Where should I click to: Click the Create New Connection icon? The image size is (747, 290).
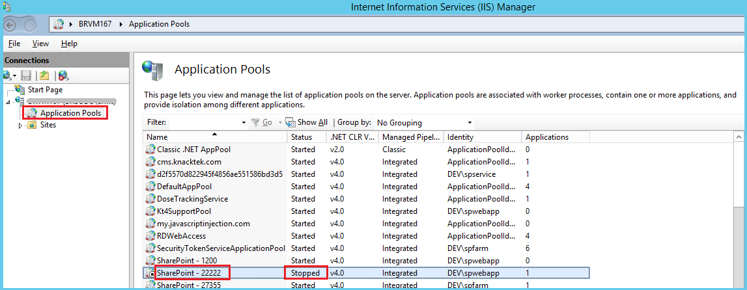click(8, 75)
